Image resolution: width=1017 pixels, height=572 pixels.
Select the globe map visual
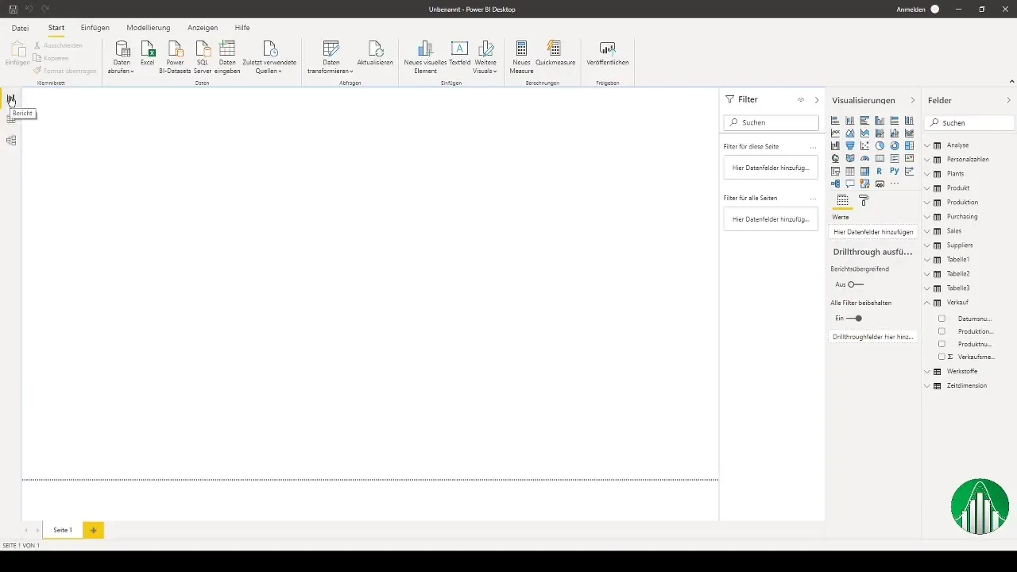(835, 158)
